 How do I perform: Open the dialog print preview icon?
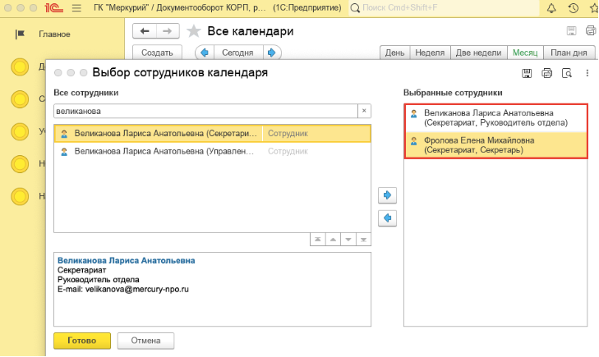567,73
